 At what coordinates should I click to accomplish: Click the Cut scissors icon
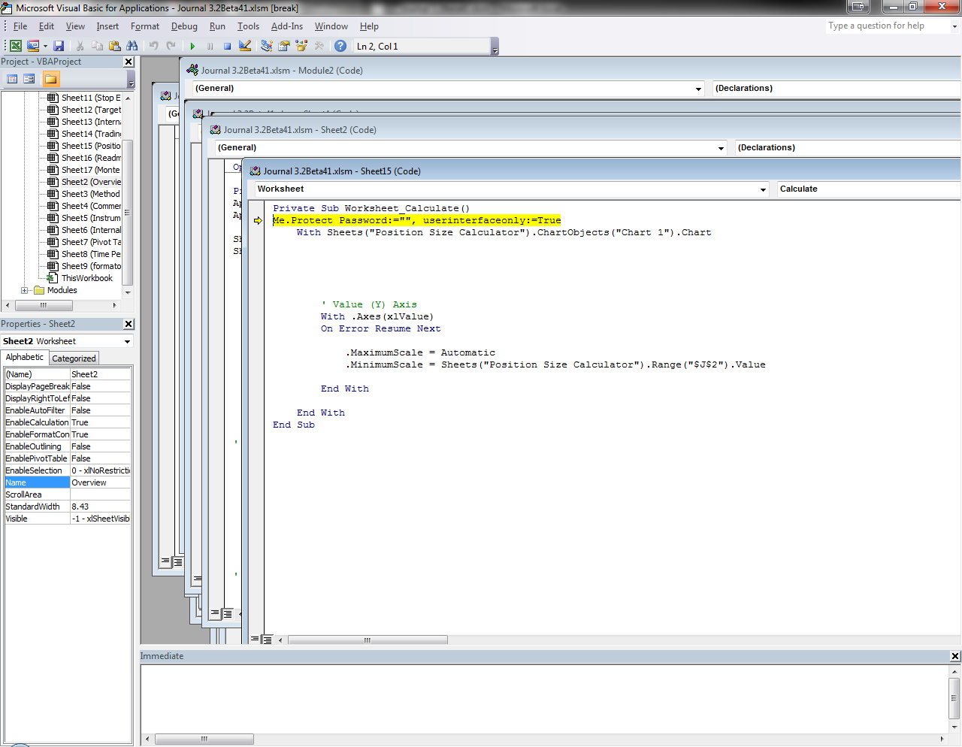pos(80,46)
